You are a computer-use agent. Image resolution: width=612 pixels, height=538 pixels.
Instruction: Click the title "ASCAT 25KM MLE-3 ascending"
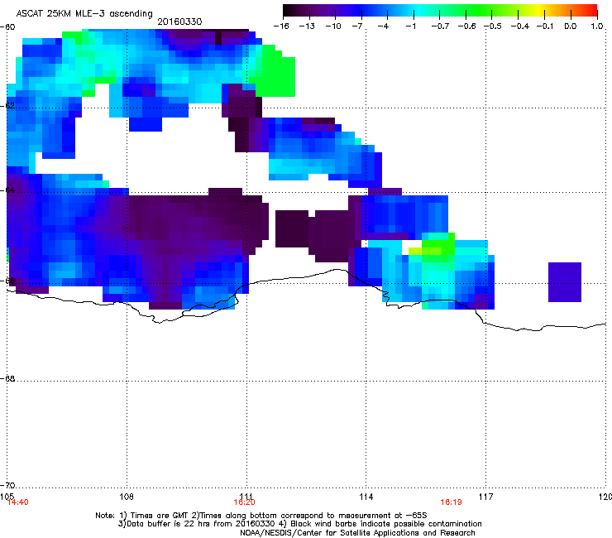84,13
